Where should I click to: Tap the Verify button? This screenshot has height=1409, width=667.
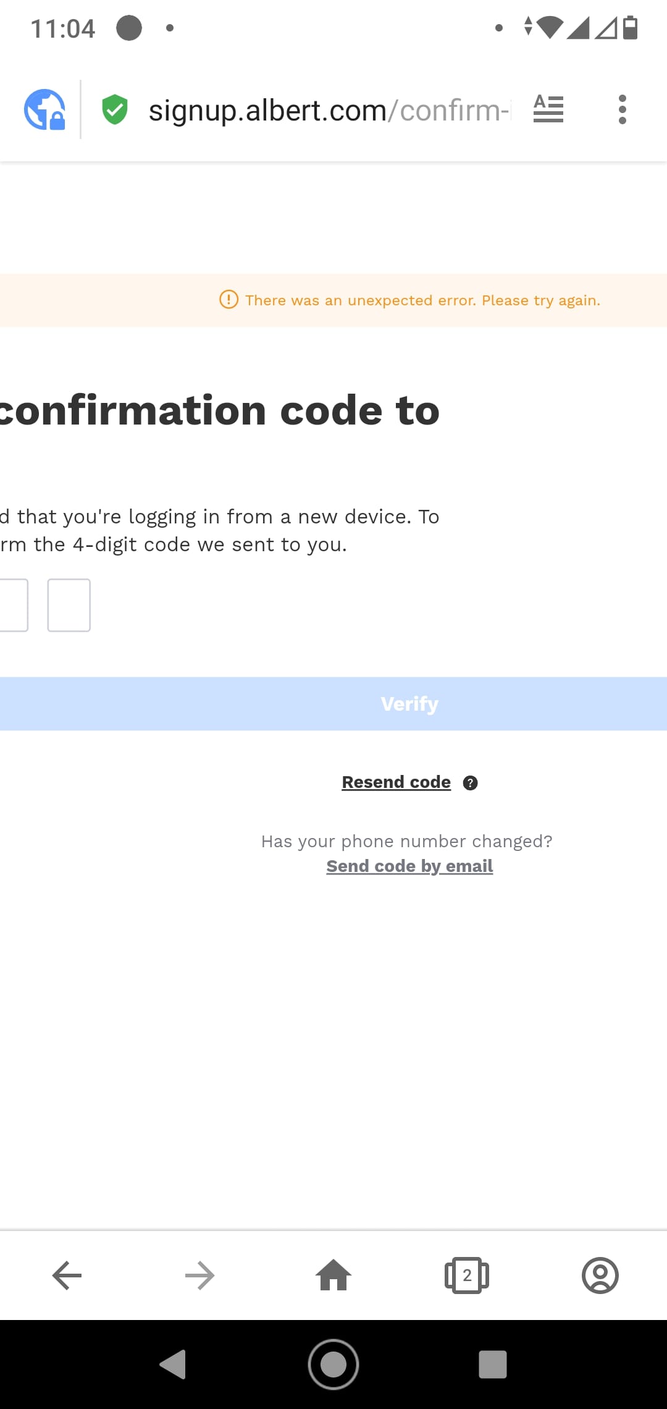[x=333, y=704]
